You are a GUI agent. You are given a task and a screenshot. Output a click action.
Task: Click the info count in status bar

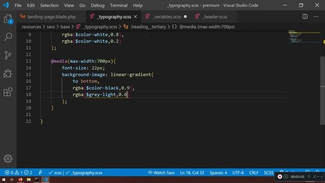pyautogui.click(x=28, y=173)
